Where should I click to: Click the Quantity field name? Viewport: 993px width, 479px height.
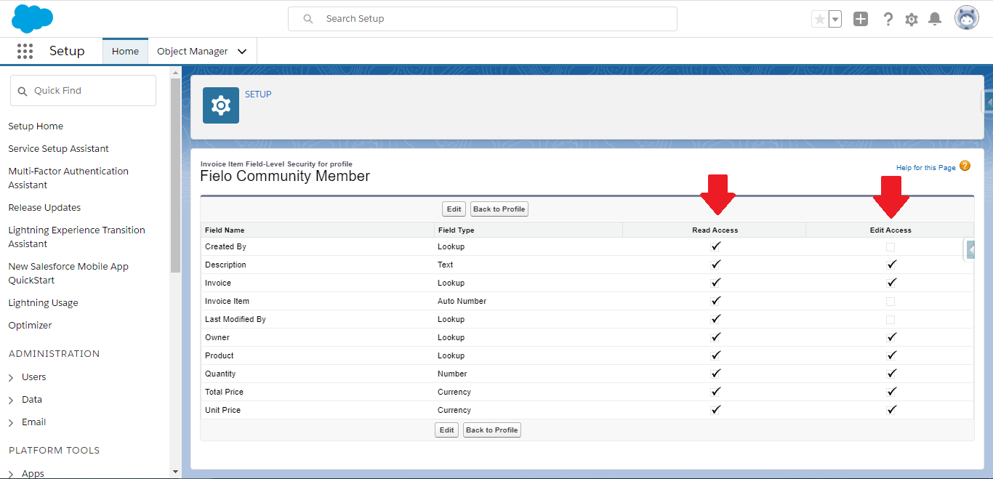pyautogui.click(x=220, y=374)
